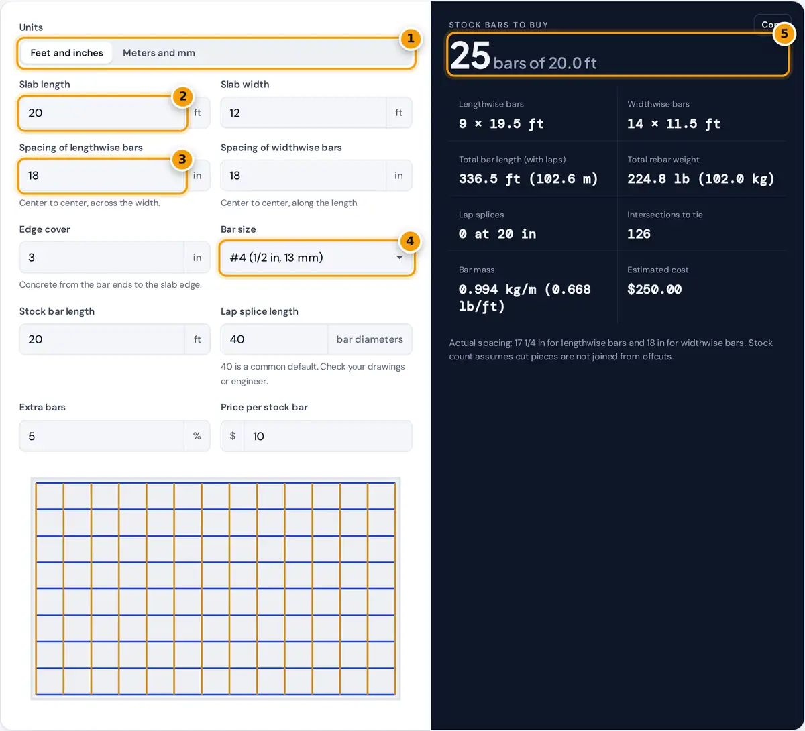Click the Slab length field
Screen dimensions: 805x731
(102, 113)
